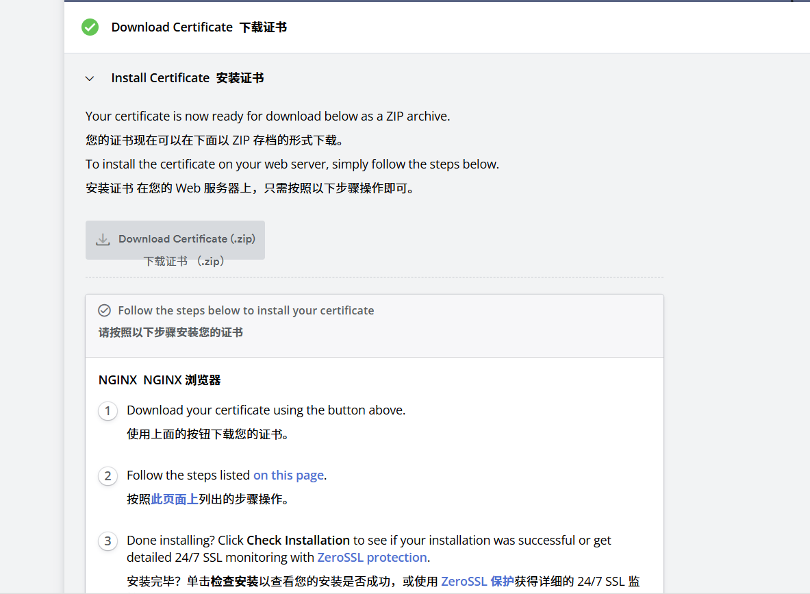Follow the 'ZeroSSL protection' link
810x594 pixels.
point(372,558)
